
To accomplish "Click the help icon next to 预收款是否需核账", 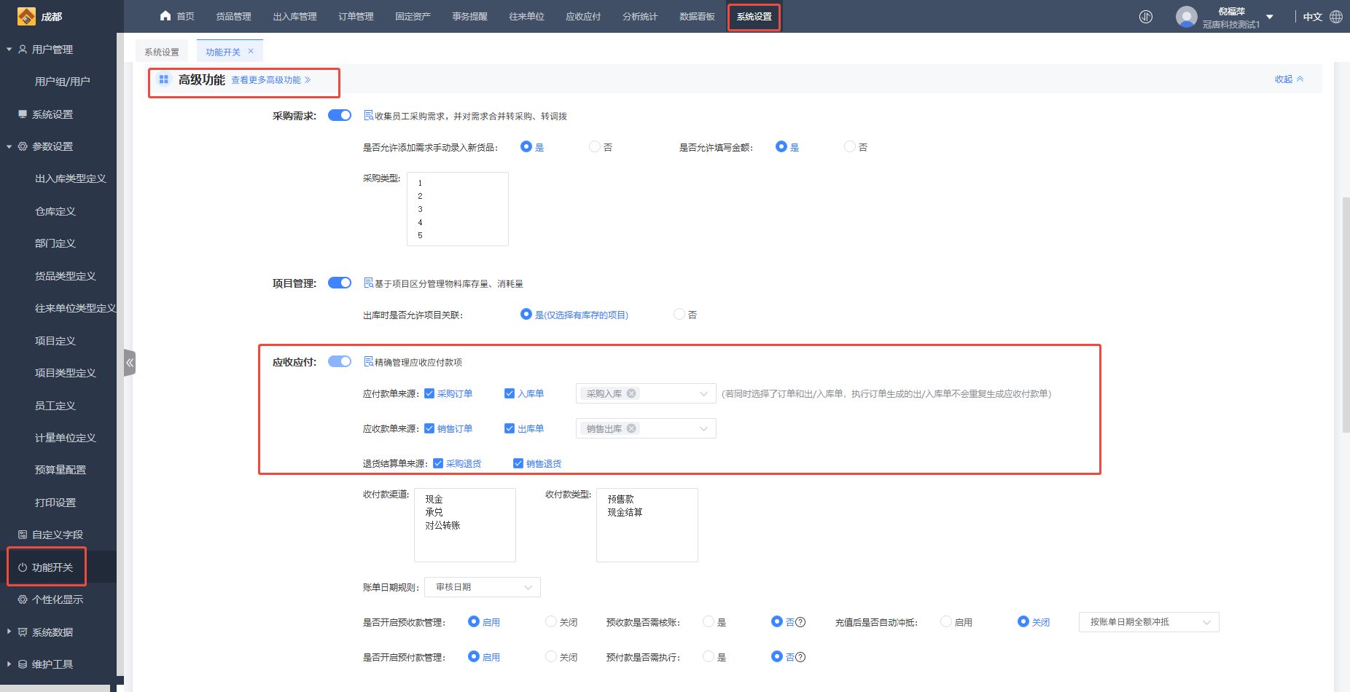I will (800, 622).
